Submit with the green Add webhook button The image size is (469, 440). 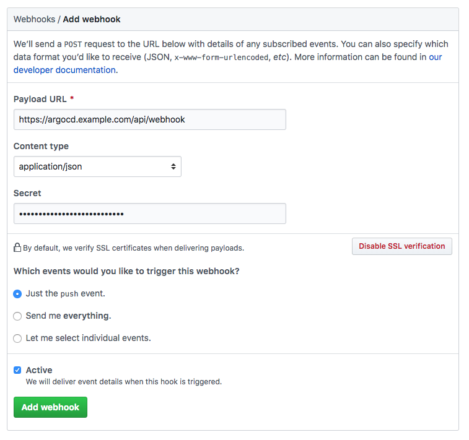(50, 407)
